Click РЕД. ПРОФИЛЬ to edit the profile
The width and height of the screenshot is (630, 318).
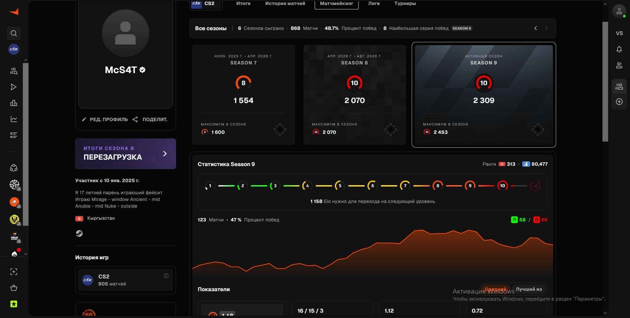(105, 119)
